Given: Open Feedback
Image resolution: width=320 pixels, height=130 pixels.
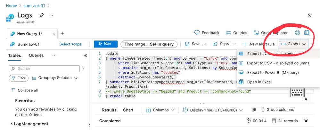Looking at the screenshot, I should coord(207,33).
